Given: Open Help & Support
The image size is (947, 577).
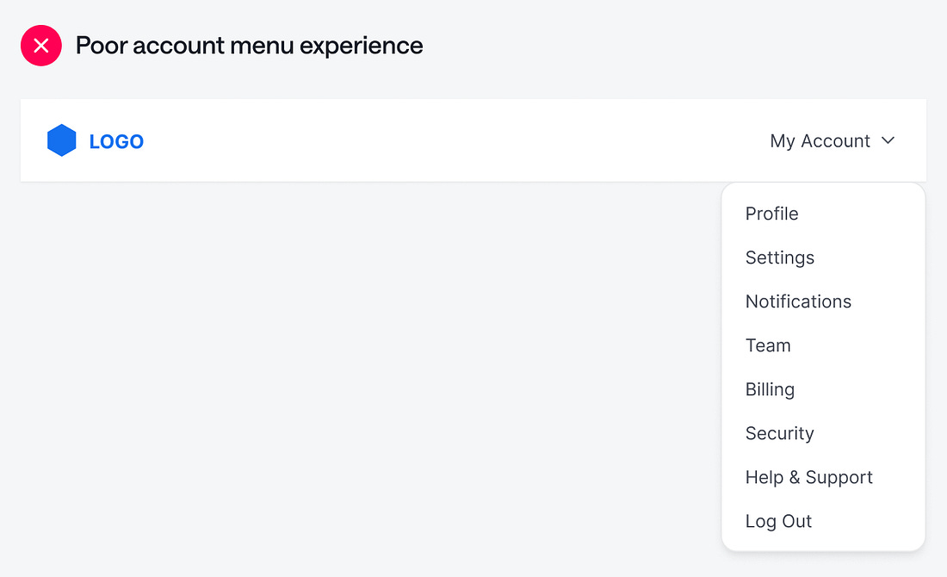Looking at the screenshot, I should (x=808, y=477).
